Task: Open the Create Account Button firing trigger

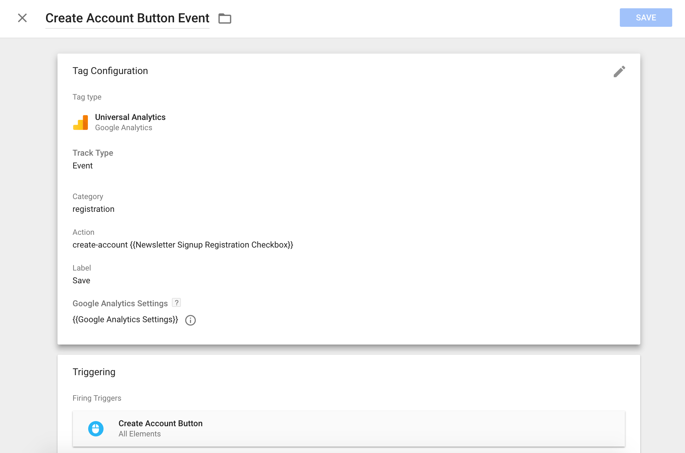Action: coord(349,428)
